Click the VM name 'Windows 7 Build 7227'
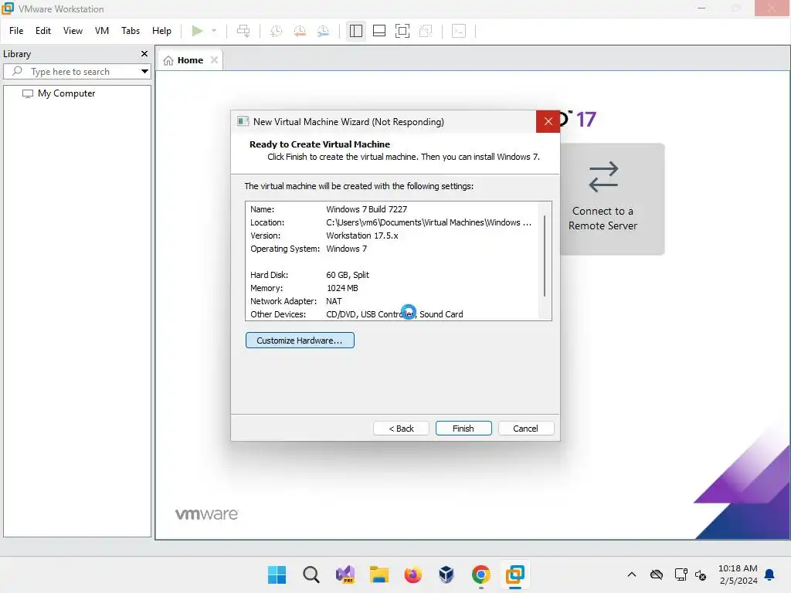This screenshot has width=791, height=593. [366, 209]
